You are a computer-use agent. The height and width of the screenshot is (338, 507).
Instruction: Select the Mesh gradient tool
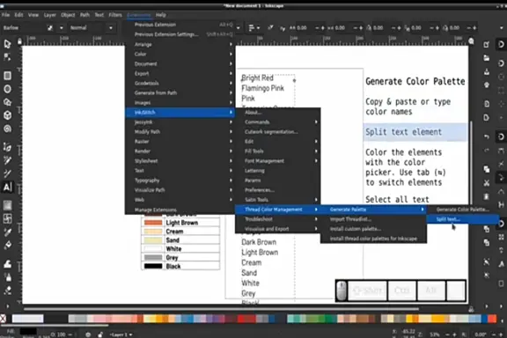(x=7, y=218)
